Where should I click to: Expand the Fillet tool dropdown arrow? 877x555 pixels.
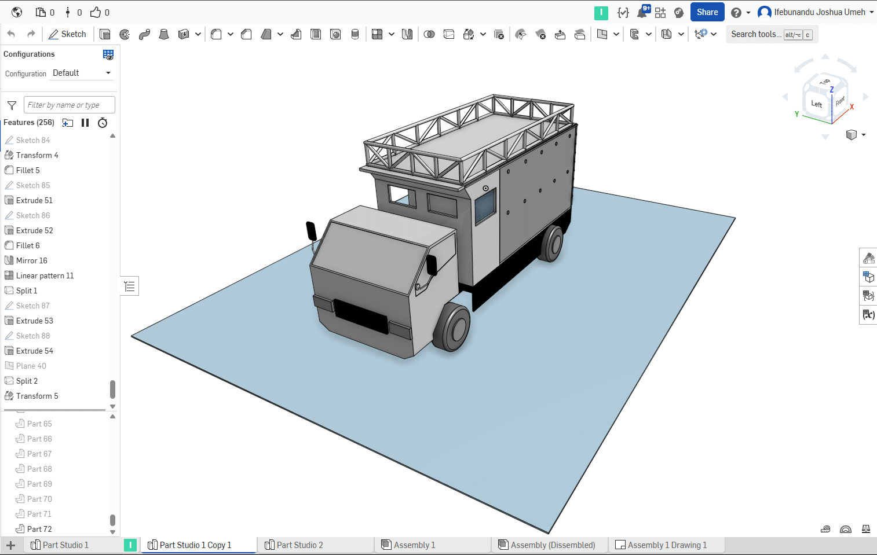[231, 34]
